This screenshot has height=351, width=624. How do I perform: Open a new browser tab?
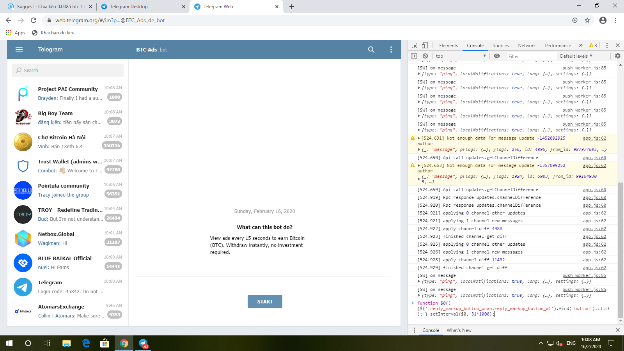coord(292,7)
